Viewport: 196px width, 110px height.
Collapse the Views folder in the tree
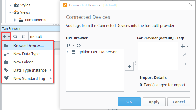pos(10,12)
